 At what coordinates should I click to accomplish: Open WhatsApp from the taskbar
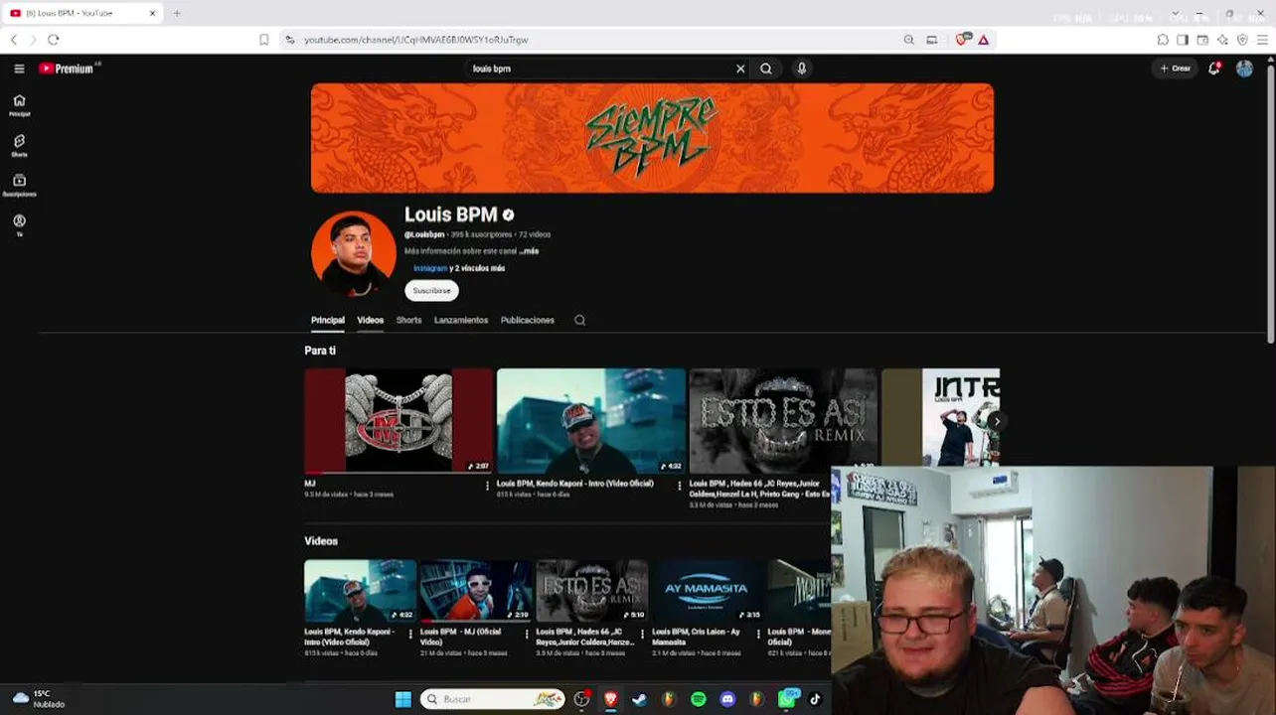click(x=787, y=699)
